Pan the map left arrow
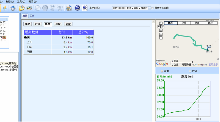The width and height of the screenshot is (220, 122). (x=159, y=27)
